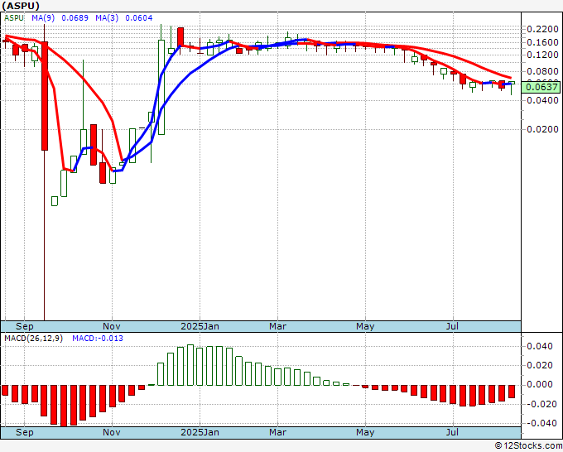Click the May label on price chart axis

[365, 326]
